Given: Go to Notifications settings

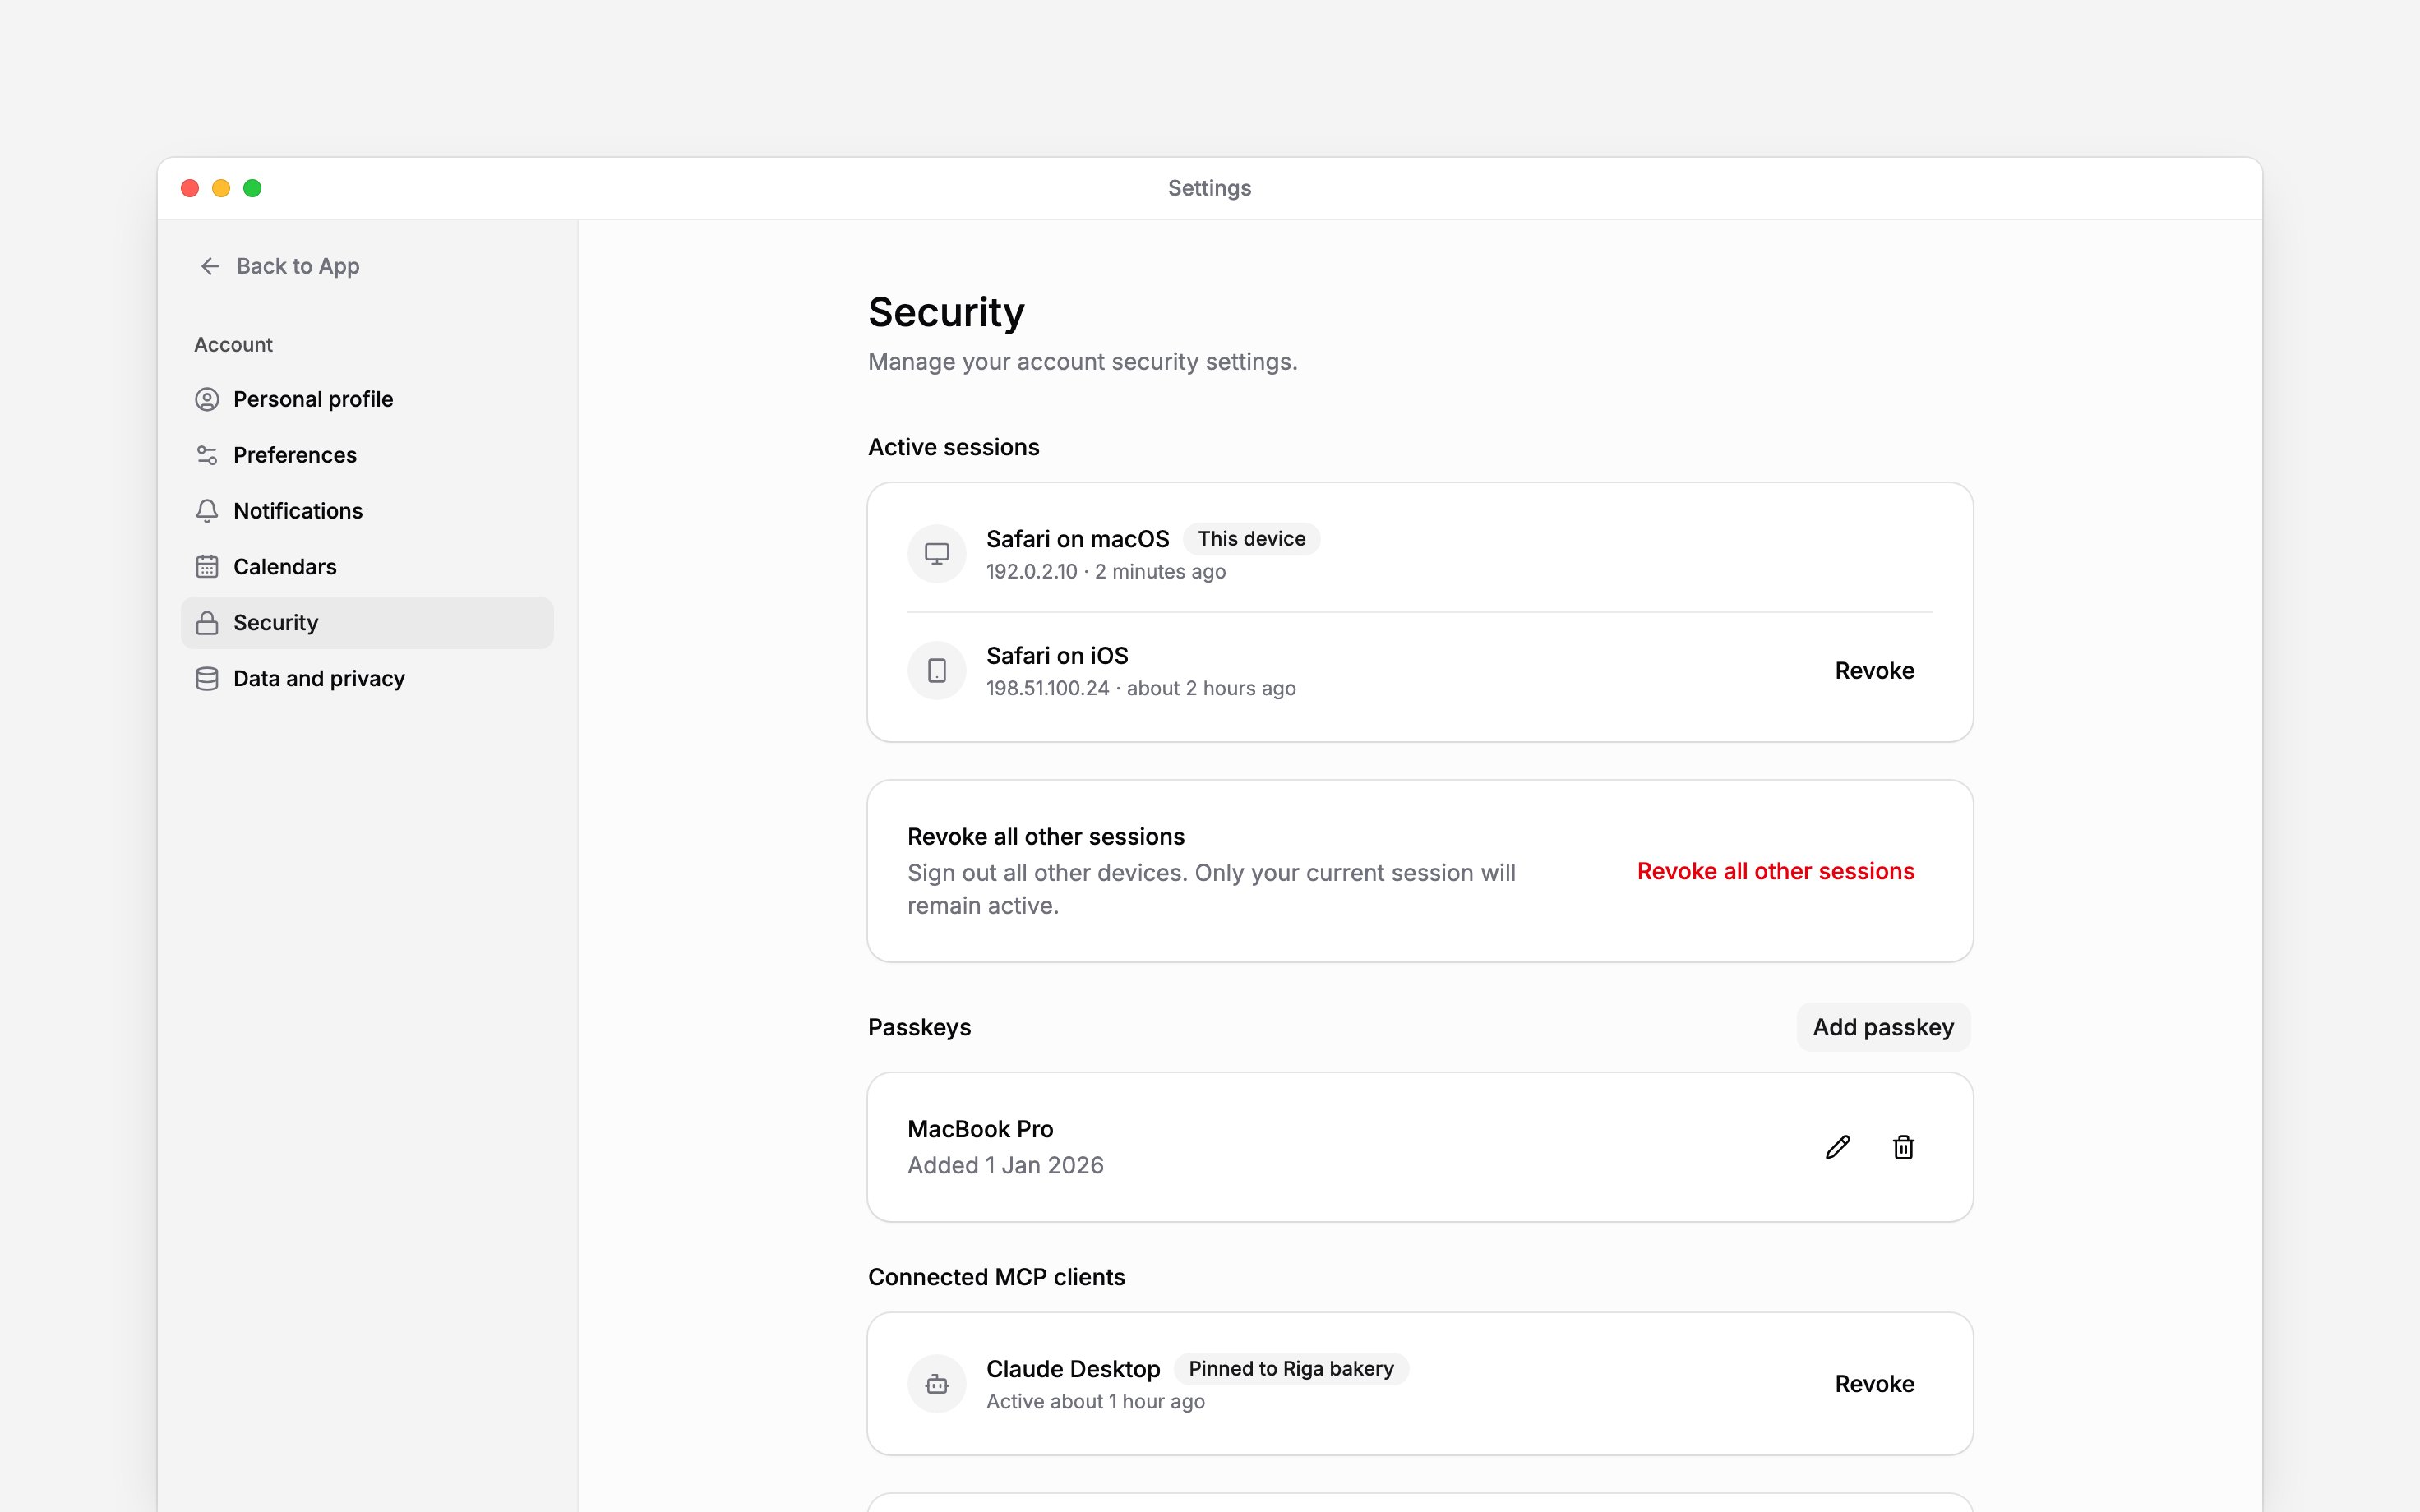Looking at the screenshot, I should (367, 511).
